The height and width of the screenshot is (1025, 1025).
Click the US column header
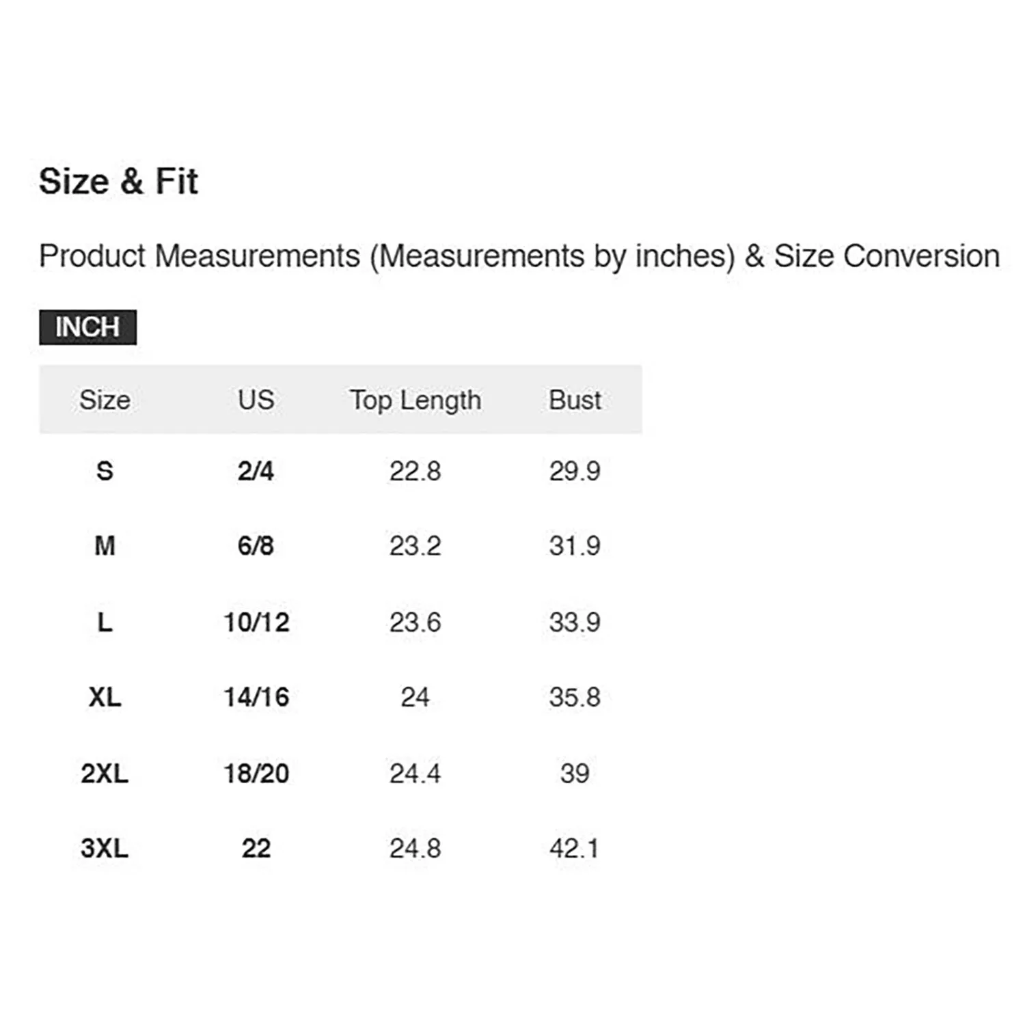256,400
